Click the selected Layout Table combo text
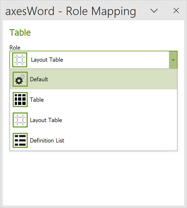 pos(47,60)
